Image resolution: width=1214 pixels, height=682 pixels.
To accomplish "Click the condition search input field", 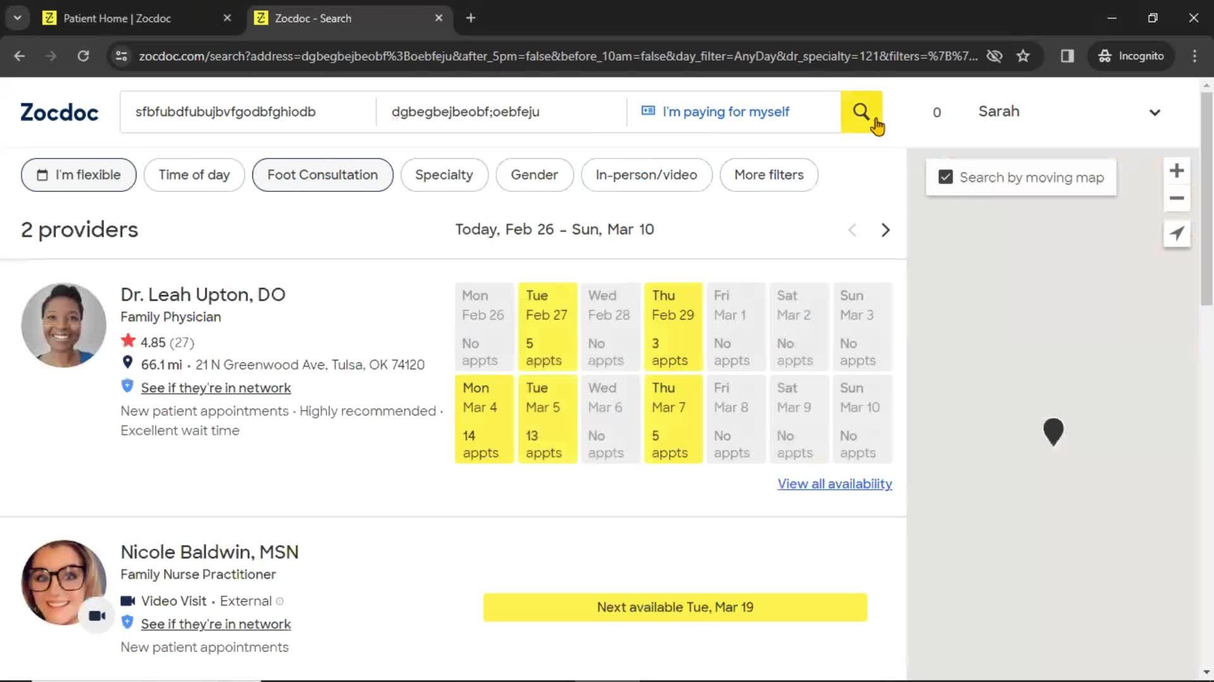I will tap(248, 112).
